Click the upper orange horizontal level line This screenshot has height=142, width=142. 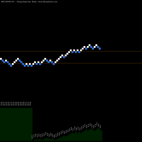pyautogui.click(x=71, y=51)
